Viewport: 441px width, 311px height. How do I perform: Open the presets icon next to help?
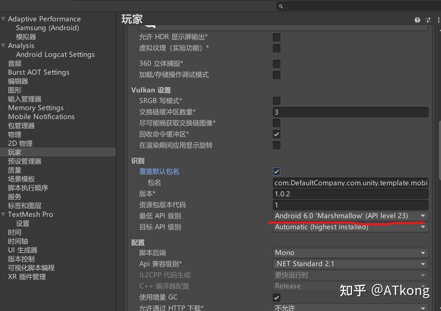tap(428, 20)
